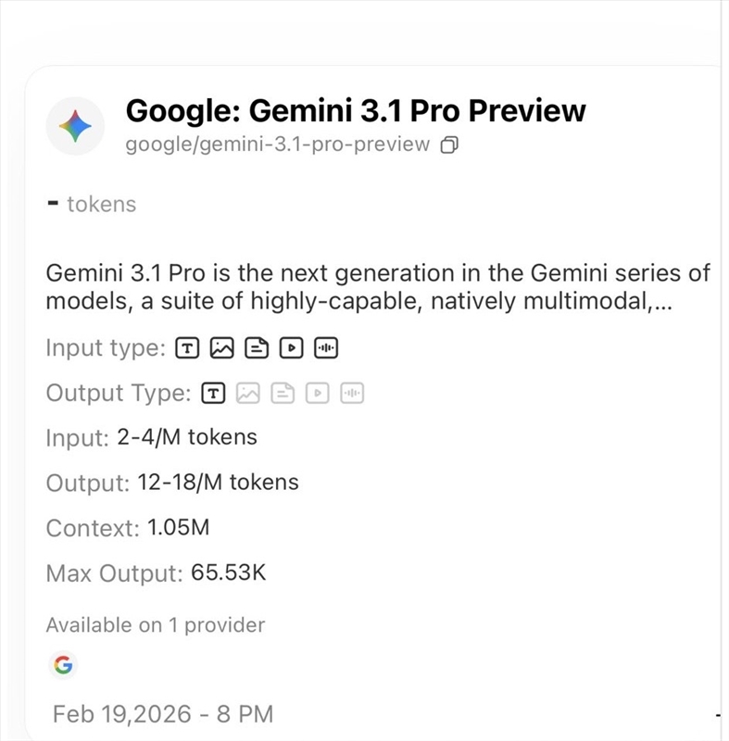Select the text output type icon

tap(214, 393)
